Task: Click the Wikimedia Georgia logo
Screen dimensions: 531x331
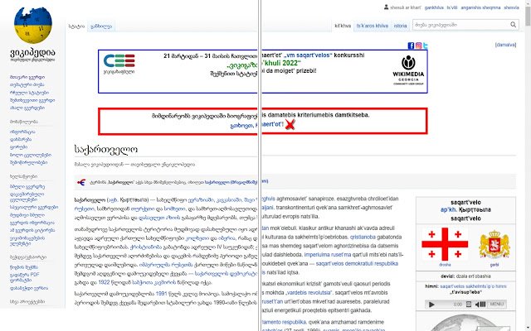Action: click(x=408, y=70)
